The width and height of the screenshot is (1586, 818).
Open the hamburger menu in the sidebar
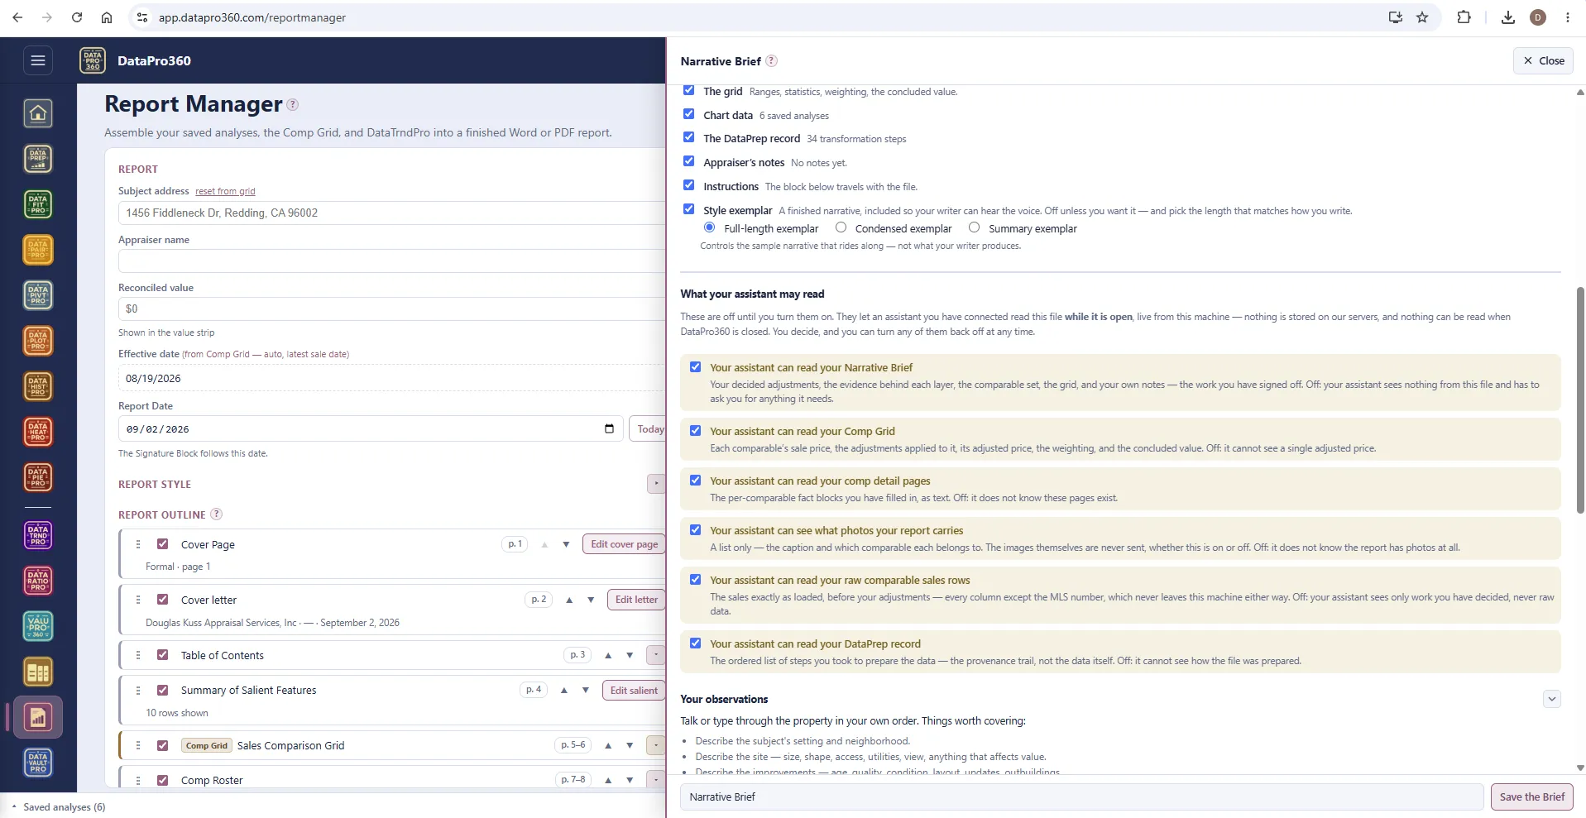38,60
